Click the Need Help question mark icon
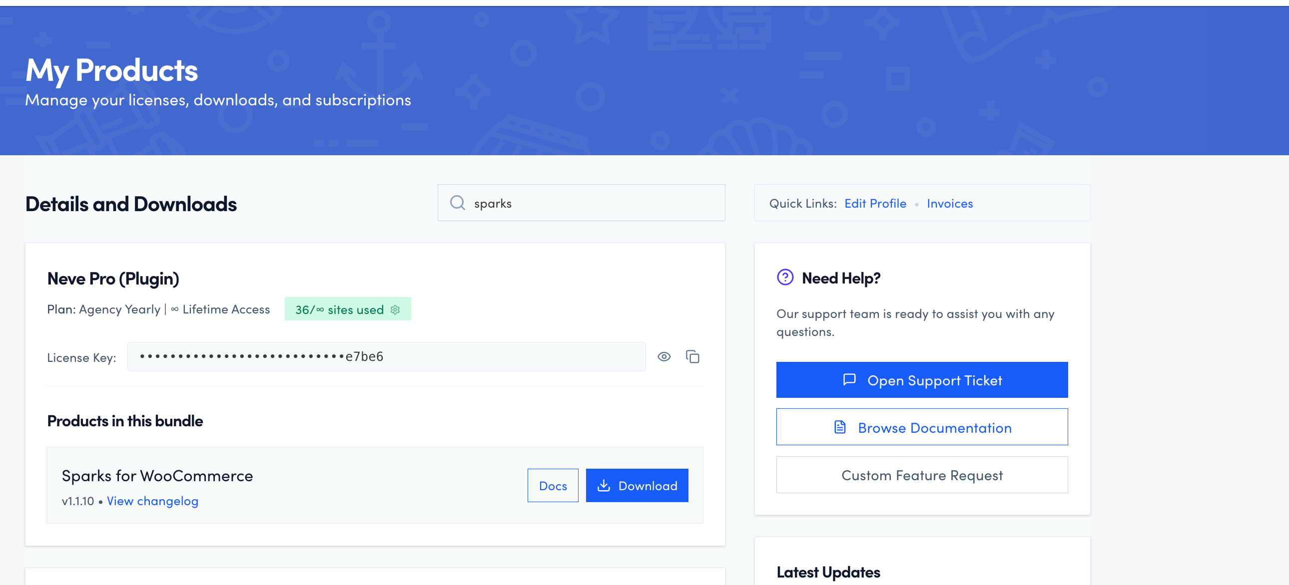1289x585 pixels. click(x=785, y=277)
